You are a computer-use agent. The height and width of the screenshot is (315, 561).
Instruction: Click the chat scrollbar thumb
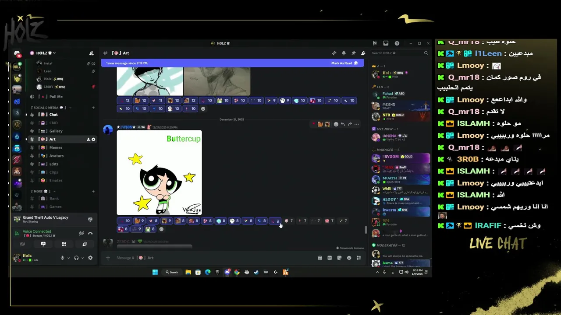tap(366, 230)
